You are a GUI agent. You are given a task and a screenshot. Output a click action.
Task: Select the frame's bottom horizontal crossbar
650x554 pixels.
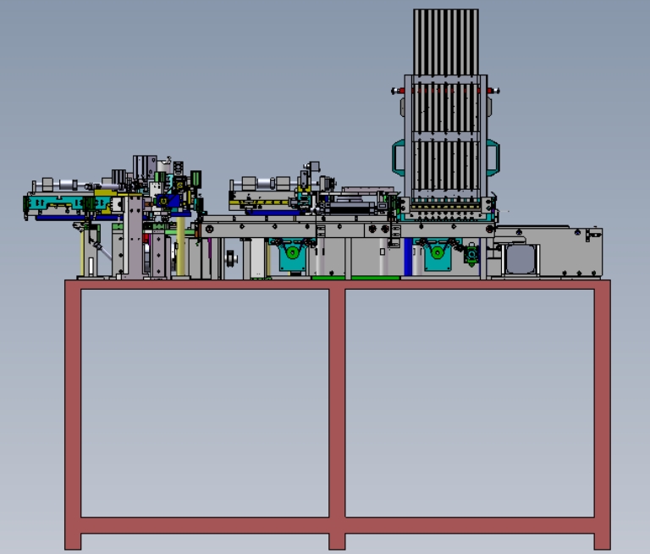[x=337, y=525]
